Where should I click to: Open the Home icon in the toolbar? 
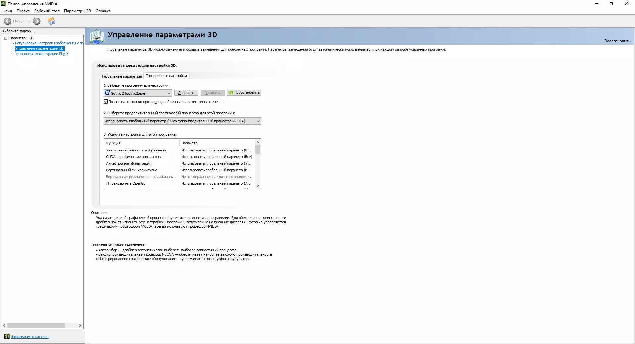click(x=52, y=21)
